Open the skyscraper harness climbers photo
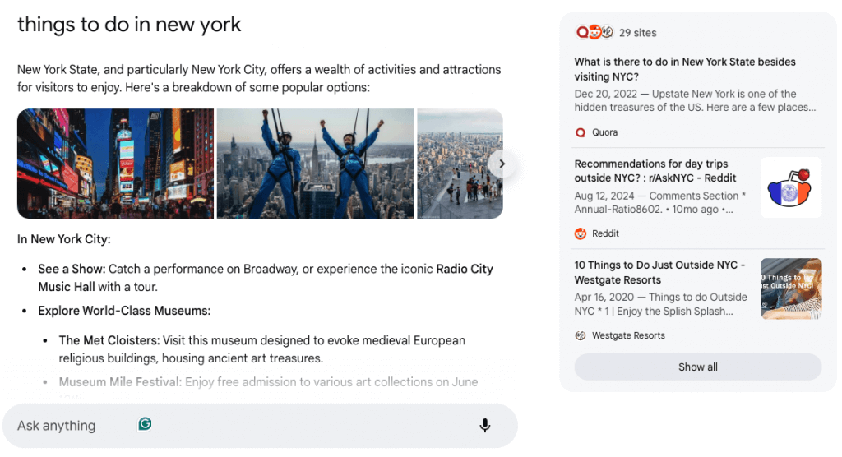842x457 pixels. pyautogui.click(x=316, y=164)
